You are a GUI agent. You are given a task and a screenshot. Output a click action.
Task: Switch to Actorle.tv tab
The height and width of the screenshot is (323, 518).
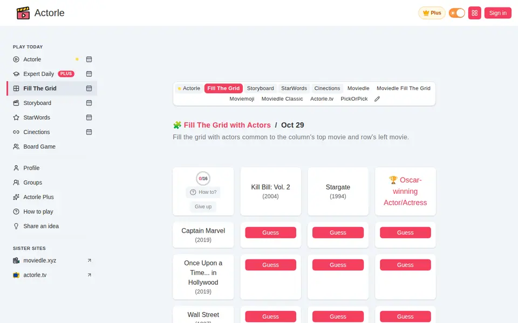click(x=322, y=99)
